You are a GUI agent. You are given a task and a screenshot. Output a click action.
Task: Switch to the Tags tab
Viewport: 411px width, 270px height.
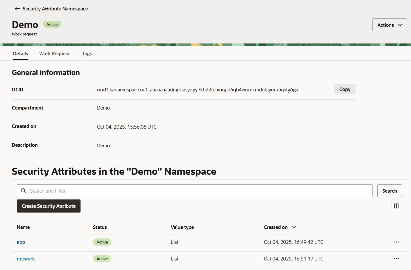87,54
